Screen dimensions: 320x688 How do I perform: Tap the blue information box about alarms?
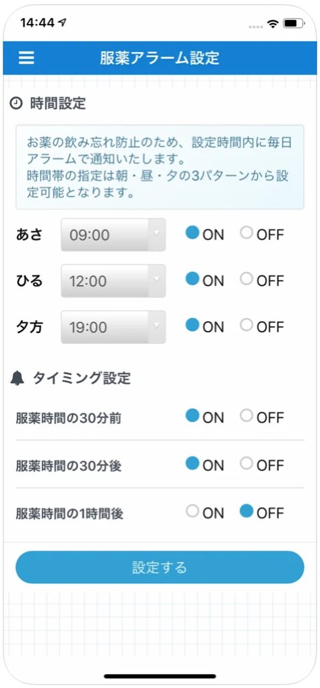160,167
